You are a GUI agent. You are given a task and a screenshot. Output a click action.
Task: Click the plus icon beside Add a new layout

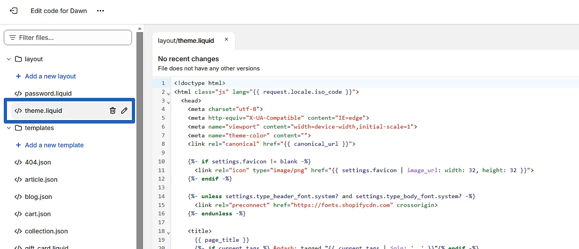coord(18,76)
